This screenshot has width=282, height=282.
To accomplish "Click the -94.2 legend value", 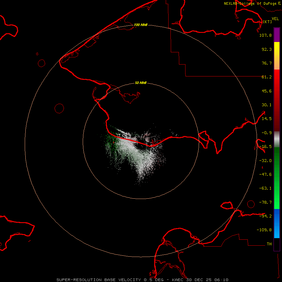I will click(265, 216).
